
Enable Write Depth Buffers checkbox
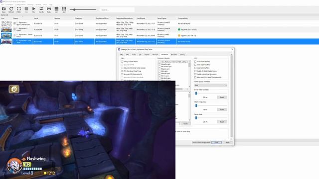195,65
